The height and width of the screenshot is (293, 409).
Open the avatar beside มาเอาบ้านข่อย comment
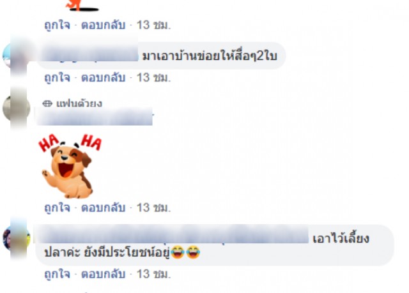click(16, 57)
